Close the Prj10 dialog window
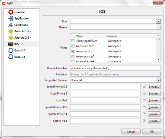Viewport: 165px width, 138px height. (158, 2)
